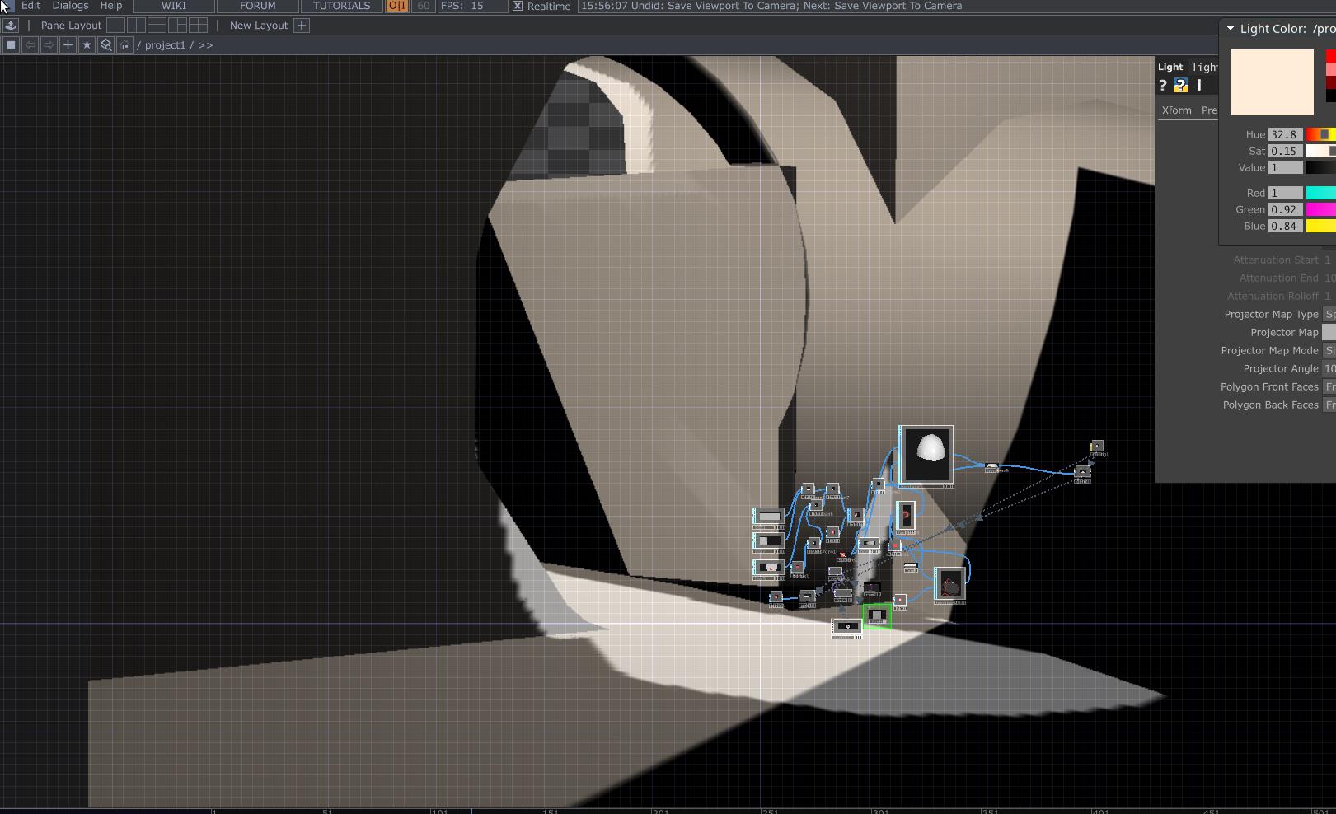Open the operator search magnifier icon

point(105,45)
